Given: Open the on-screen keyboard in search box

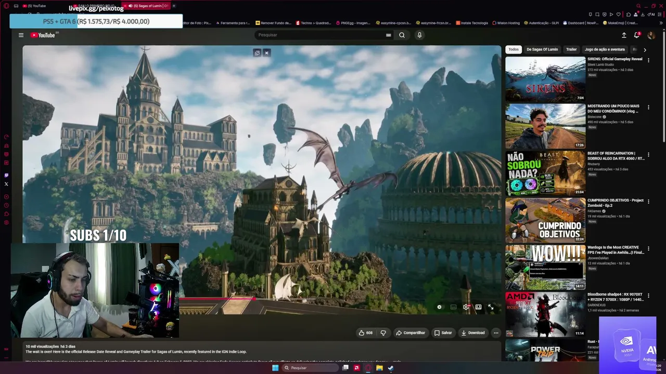Looking at the screenshot, I should pyautogui.click(x=388, y=35).
